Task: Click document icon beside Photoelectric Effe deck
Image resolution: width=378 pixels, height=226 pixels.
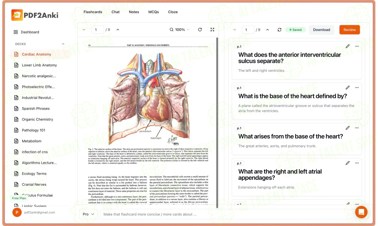Action: tap(16, 87)
